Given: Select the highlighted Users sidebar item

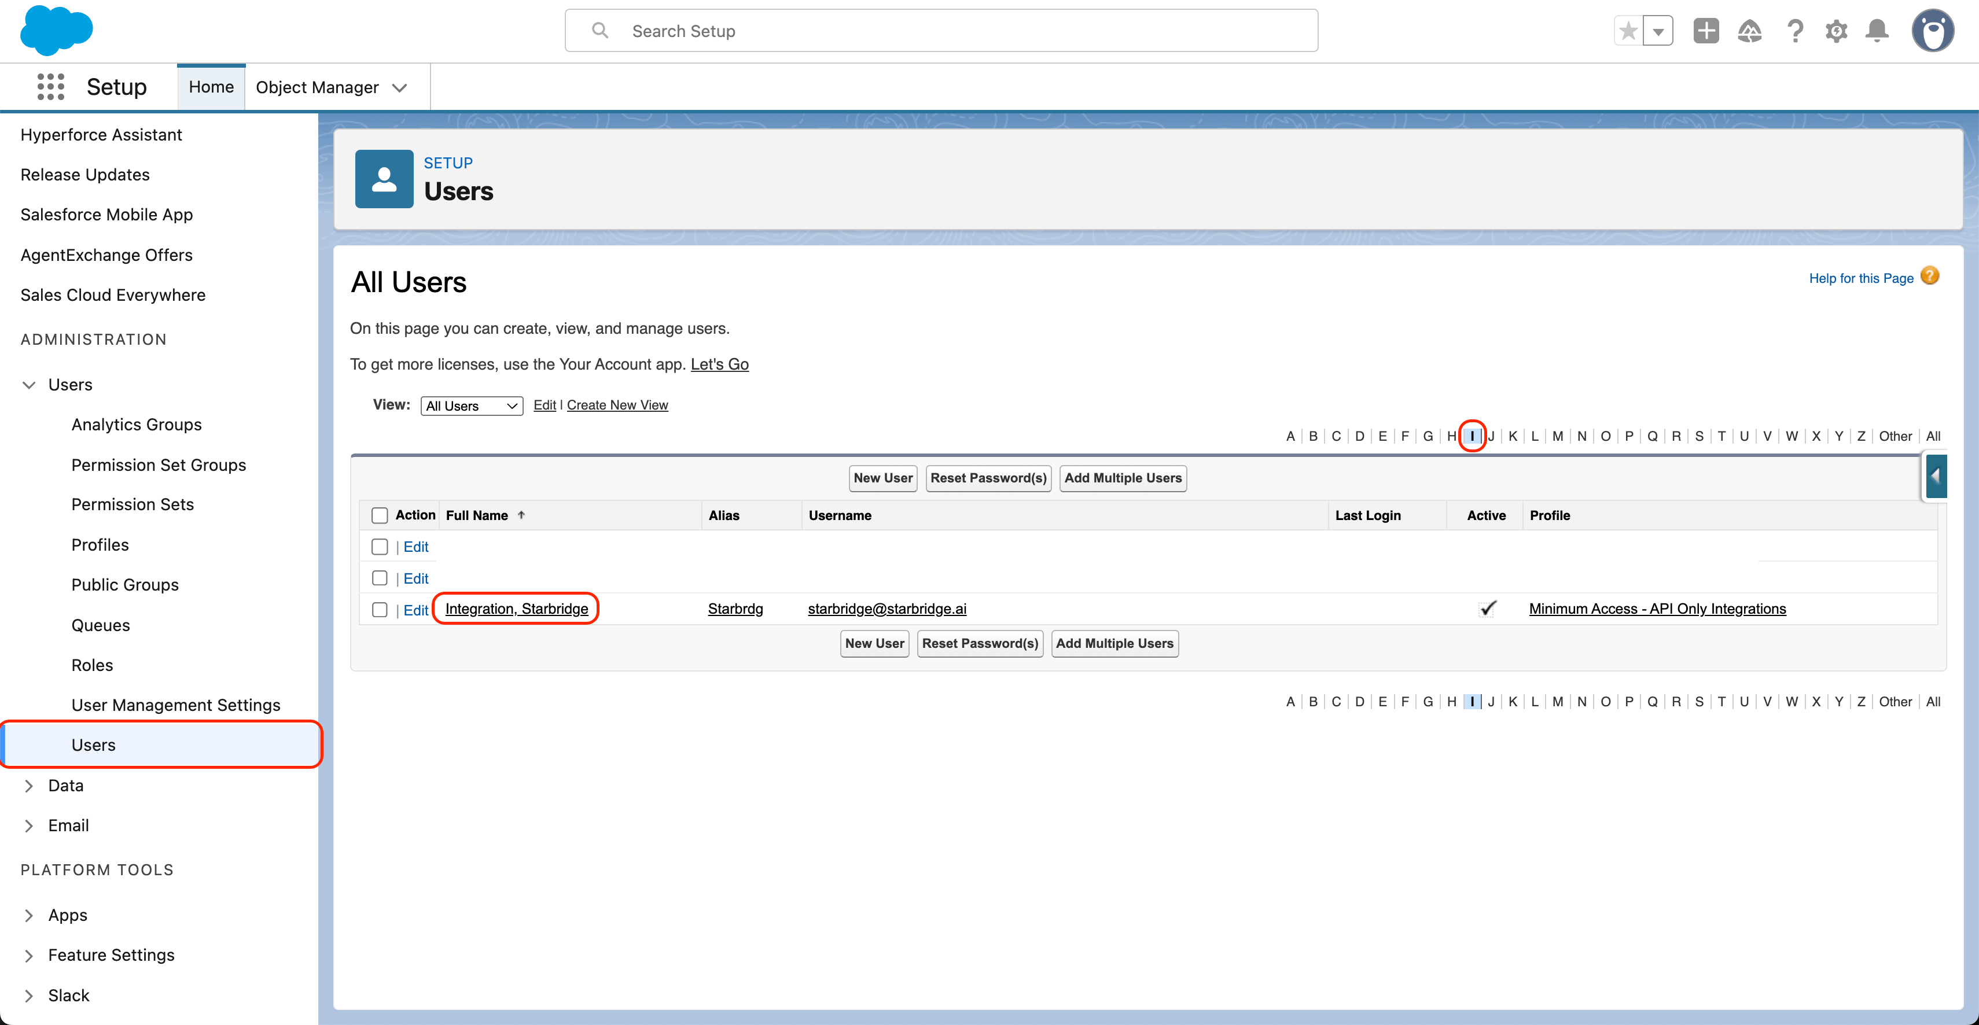Looking at the screenshot, I should tap(160, 745).
